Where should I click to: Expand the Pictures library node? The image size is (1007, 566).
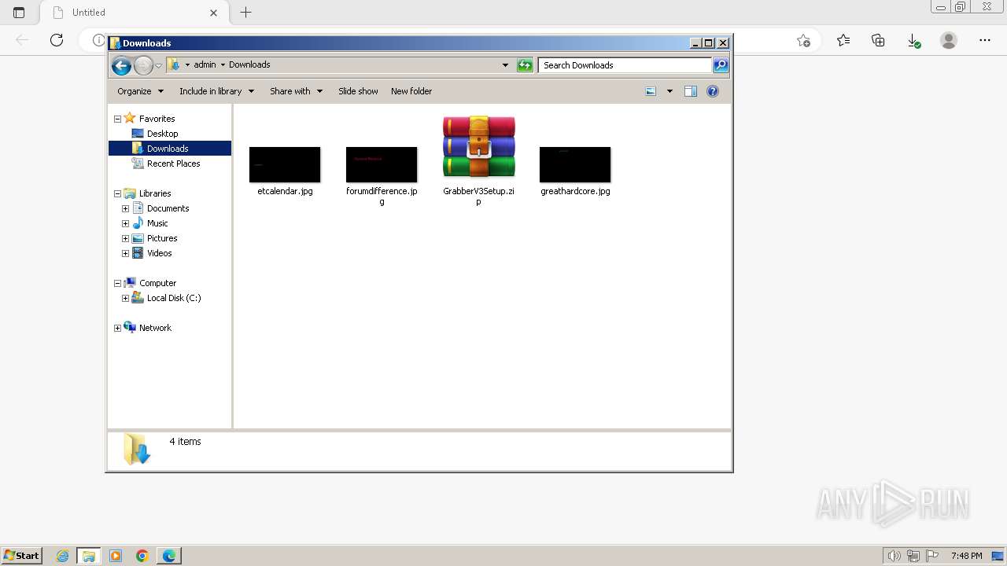pos(125,238)
